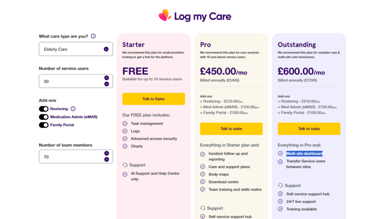Click Talk to Sales in the Starter plan
The width and height of the screenshot is (390, 219).
[153, 98]
